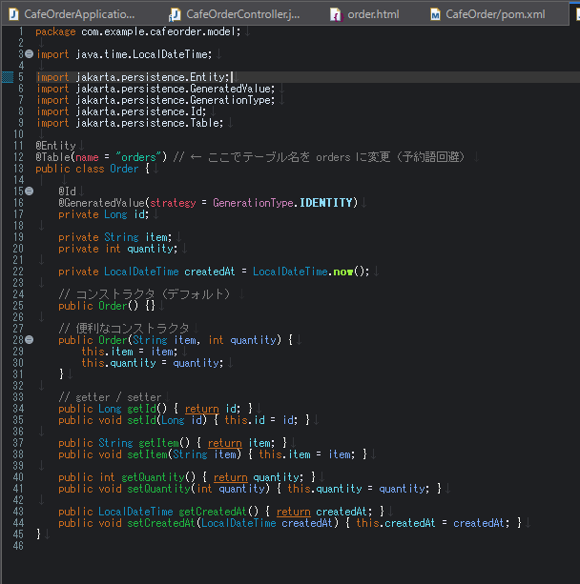This screenshot has height=584, width=580.
Task: Open the CafeOrderController.java tab
Action: pos(243,14)
